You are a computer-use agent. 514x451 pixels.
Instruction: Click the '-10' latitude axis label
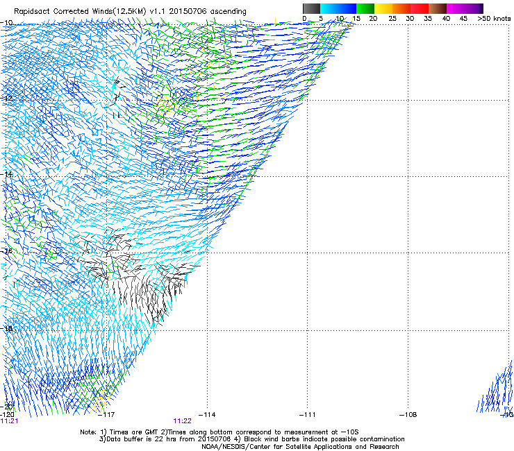[7, 23]
